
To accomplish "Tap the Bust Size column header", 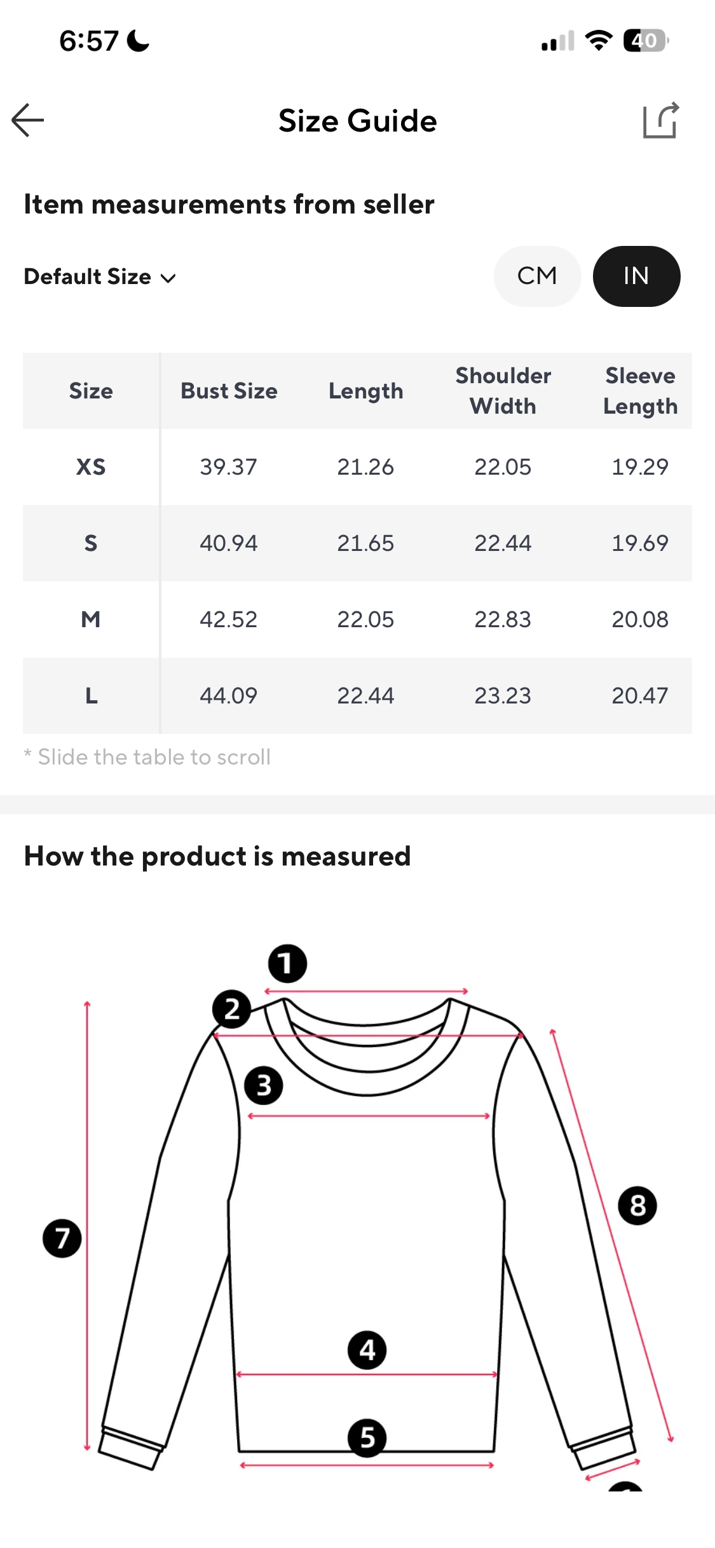I will tap(229, 391).
